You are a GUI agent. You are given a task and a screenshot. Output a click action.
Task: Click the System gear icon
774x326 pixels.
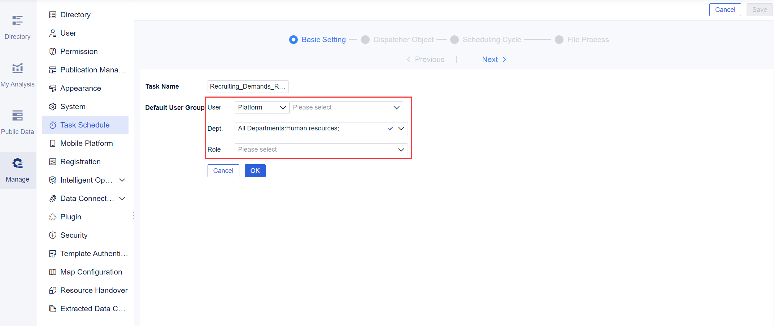coord(53,107)
